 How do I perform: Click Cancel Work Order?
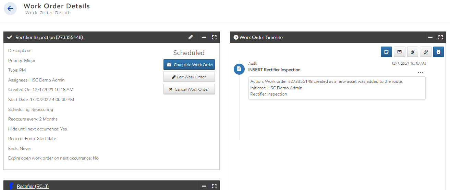coord(189,89)
